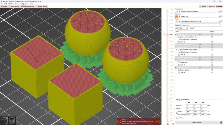Open settings gear beside Printer preset
The width and height of the screenshot is (223, 125).
click(x=222, y=21)
